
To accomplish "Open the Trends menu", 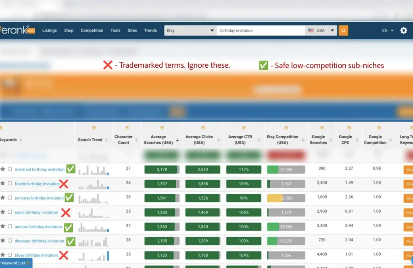I will (150, 31).
